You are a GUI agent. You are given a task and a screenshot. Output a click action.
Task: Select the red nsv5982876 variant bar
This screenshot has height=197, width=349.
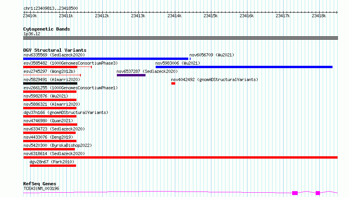(x=50, y=100)
